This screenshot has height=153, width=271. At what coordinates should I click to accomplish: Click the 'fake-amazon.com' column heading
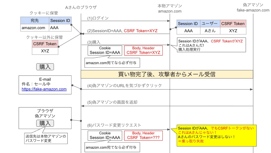[x=253, y=10]
